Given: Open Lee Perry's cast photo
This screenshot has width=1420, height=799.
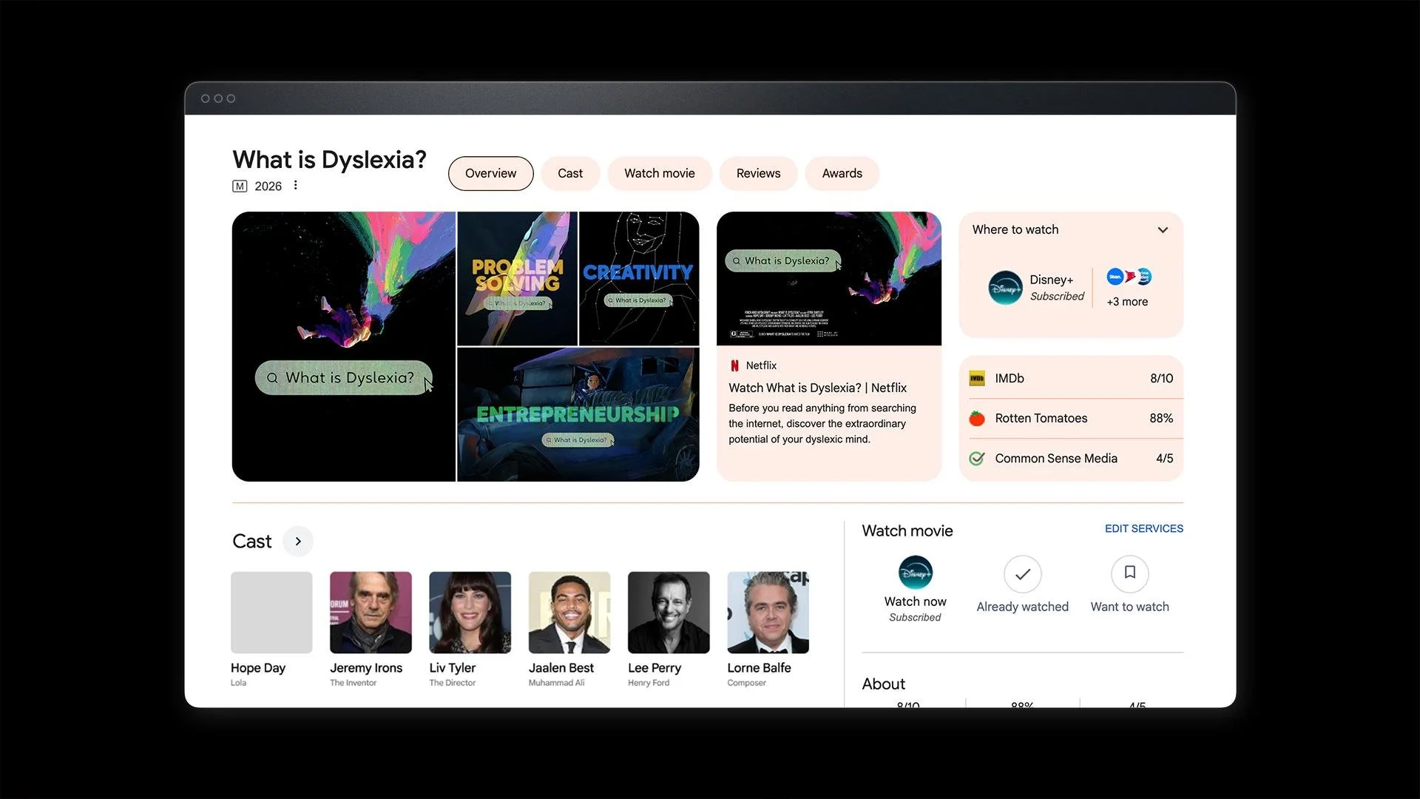Looking at the screenshot, I should [669, 613].
